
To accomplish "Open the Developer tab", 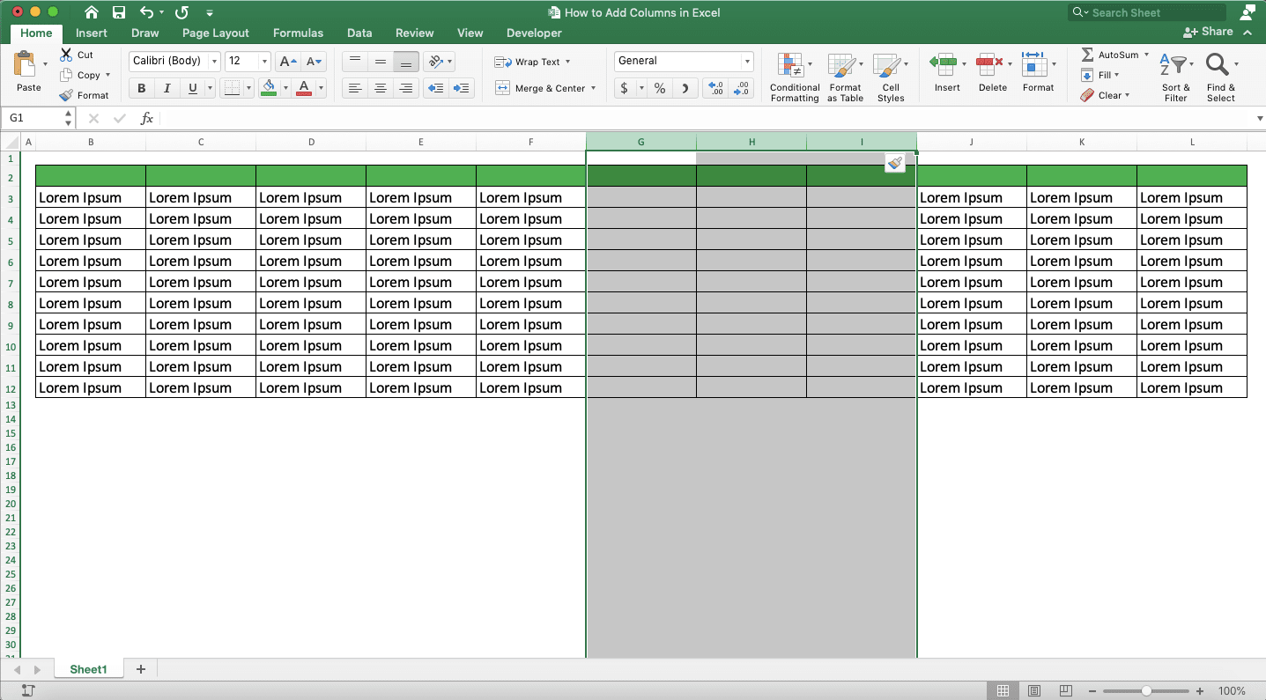I will 534,33.
